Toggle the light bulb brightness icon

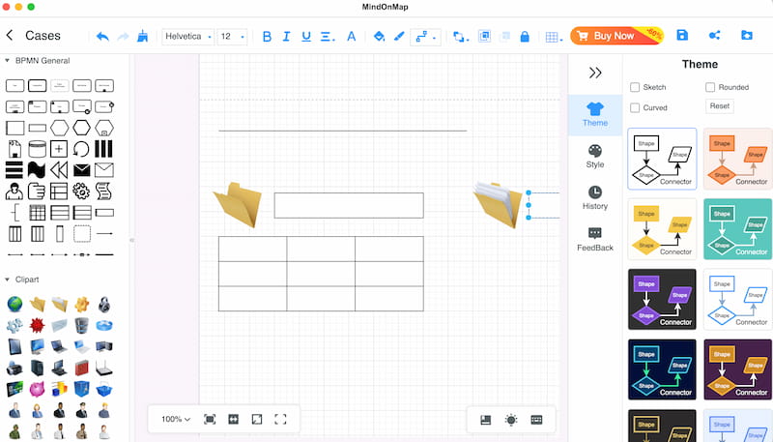pyautogui.click(x=511, y=420)
